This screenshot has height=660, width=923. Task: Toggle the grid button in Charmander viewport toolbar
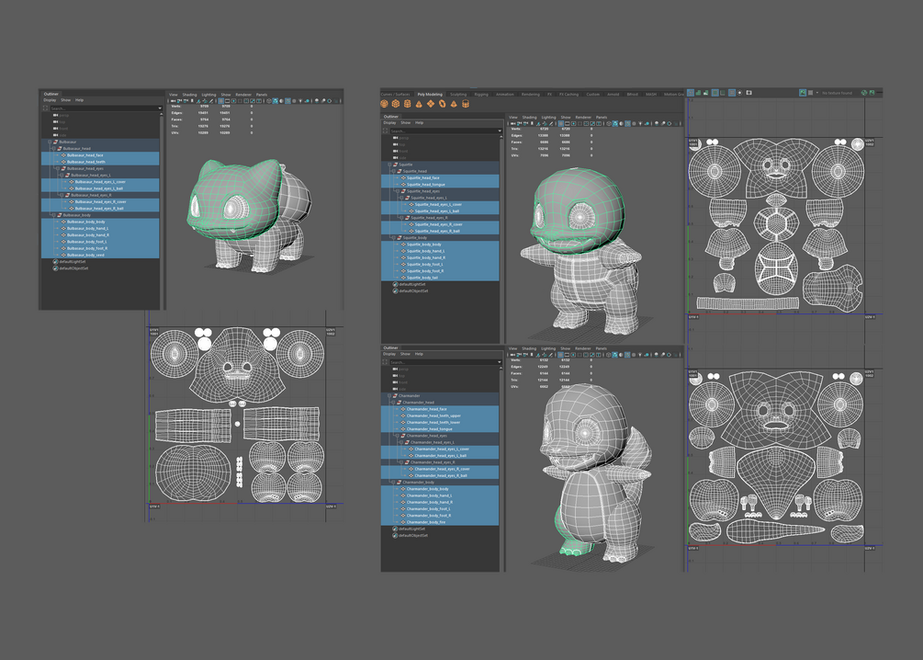point(561,356)
